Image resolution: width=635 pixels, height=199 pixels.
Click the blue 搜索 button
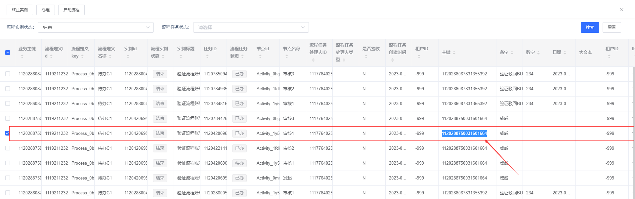590,27
